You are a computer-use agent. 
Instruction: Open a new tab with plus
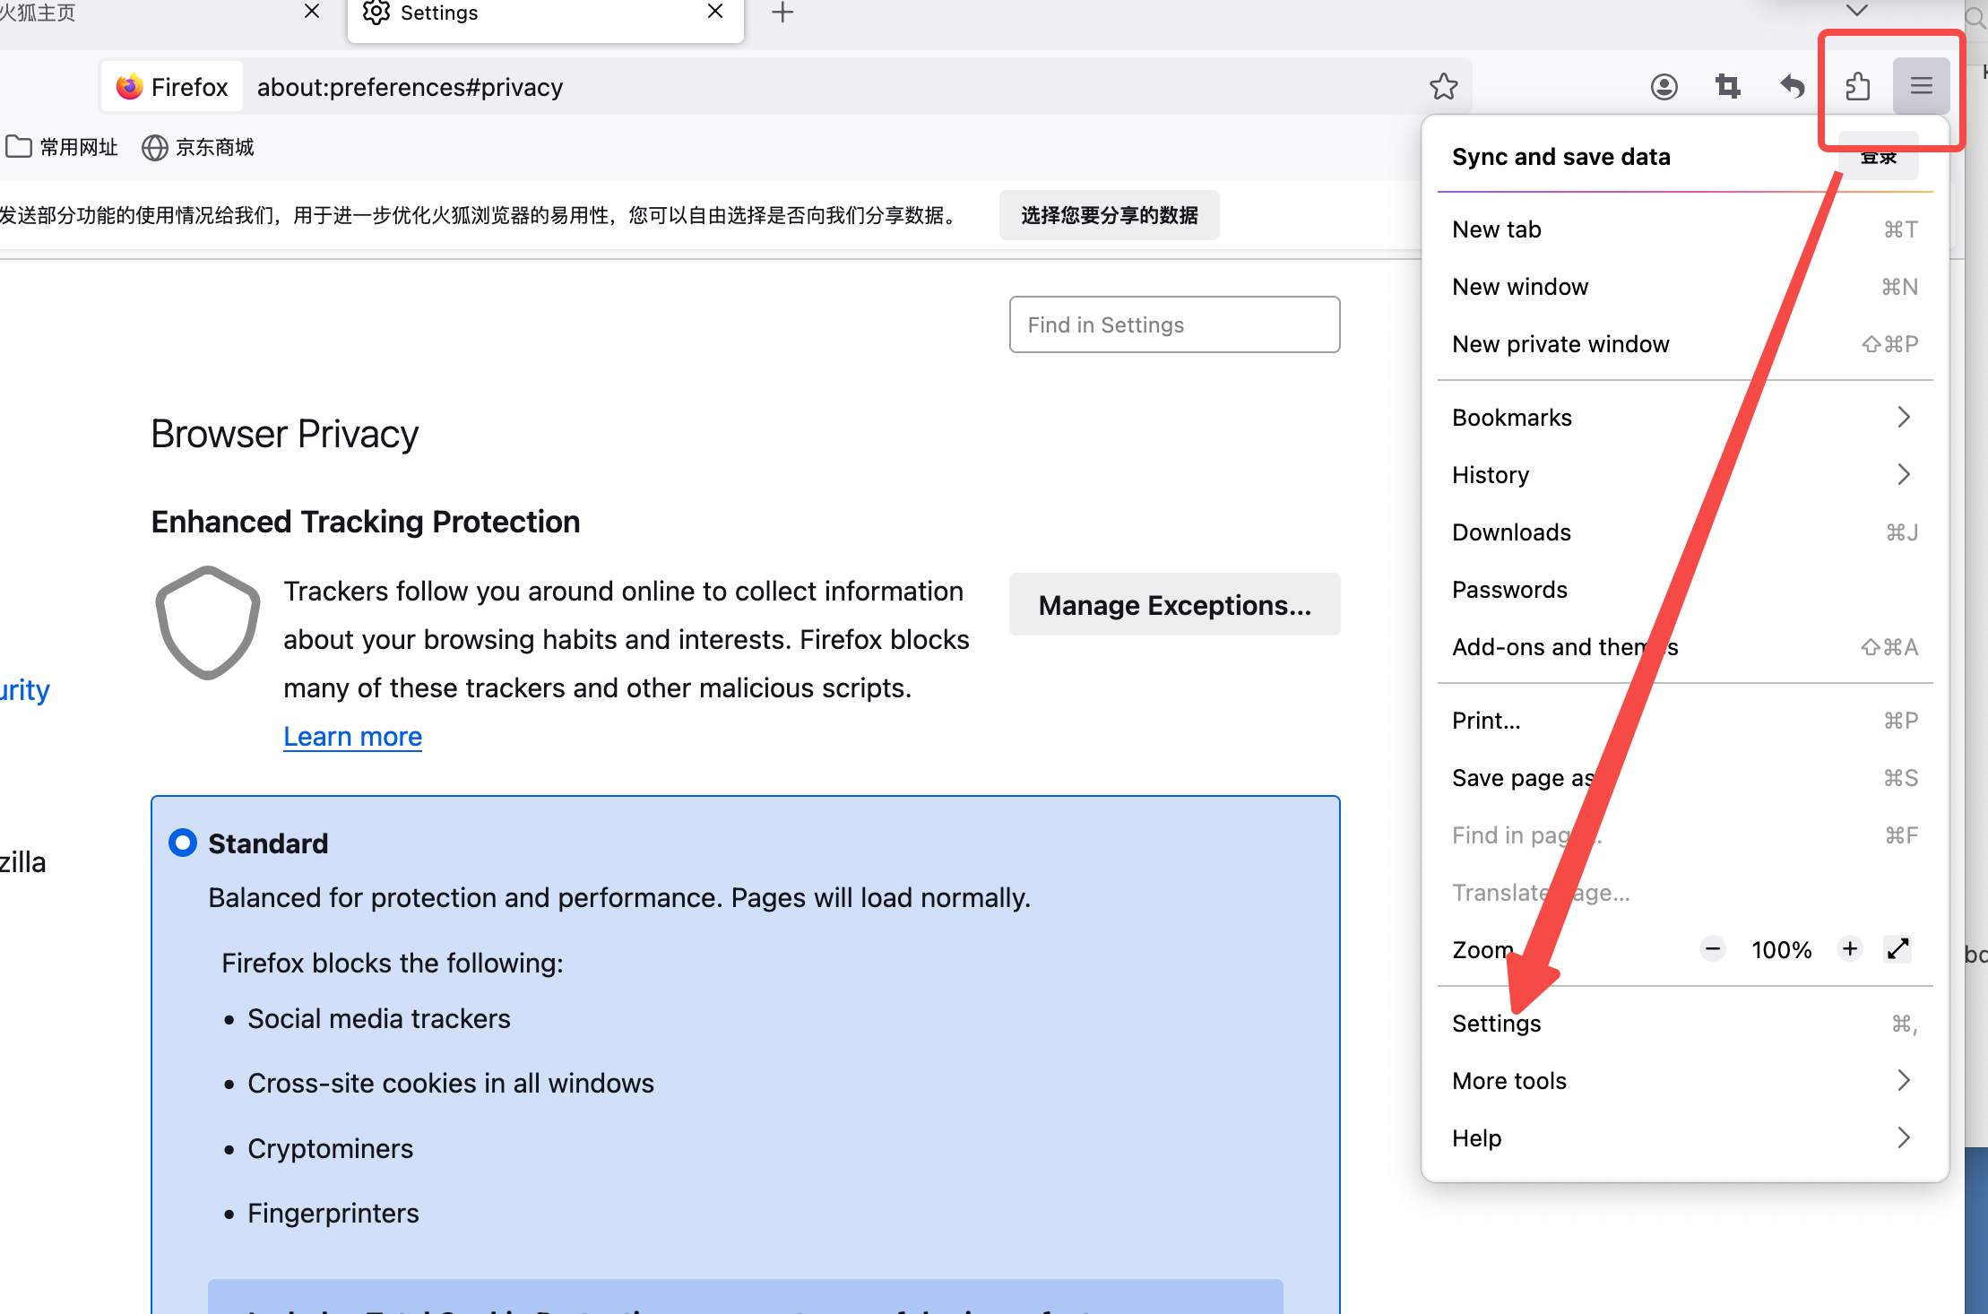(x=782, y=13)
